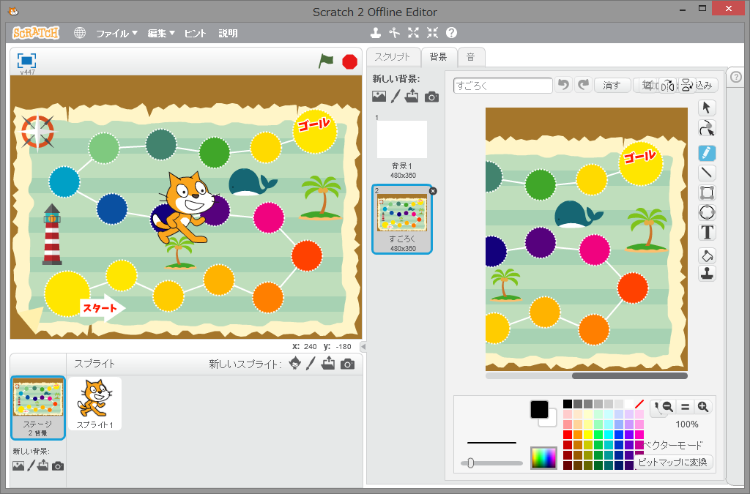The image size is (750, 494).
Task: Paint new stage backdrop below ステージ
Action: click(x=31, y=465)
